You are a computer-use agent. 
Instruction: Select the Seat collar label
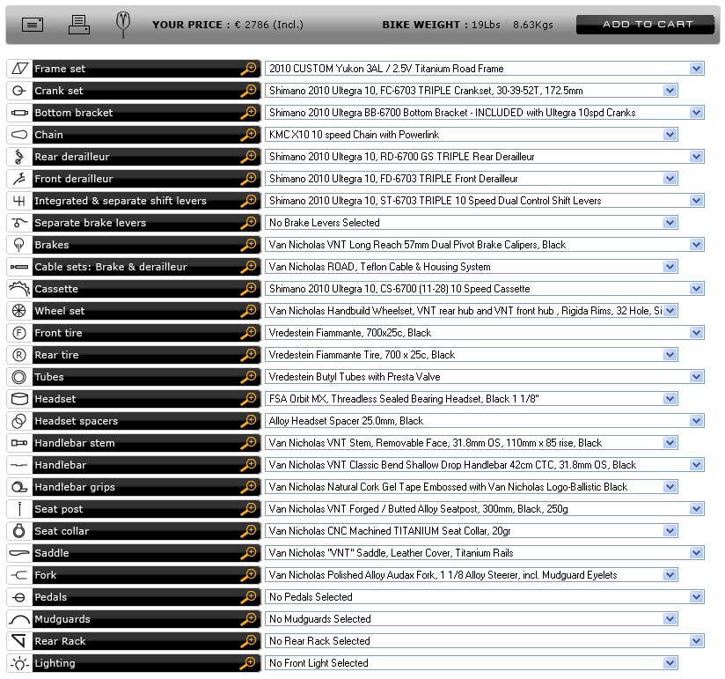pos(62,531)
